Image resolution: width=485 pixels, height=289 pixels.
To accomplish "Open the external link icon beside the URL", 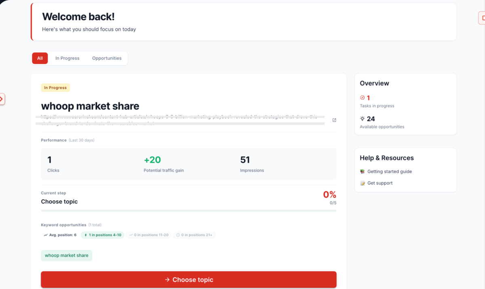I will [x=334, y=120].
